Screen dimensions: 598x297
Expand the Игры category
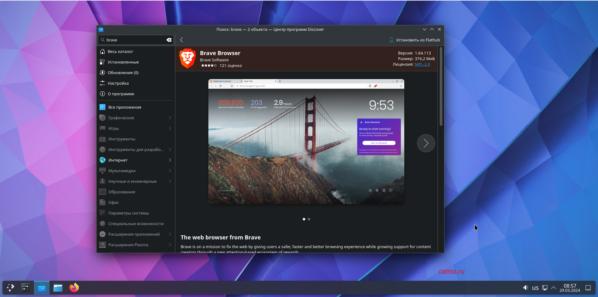coord(170,128)
